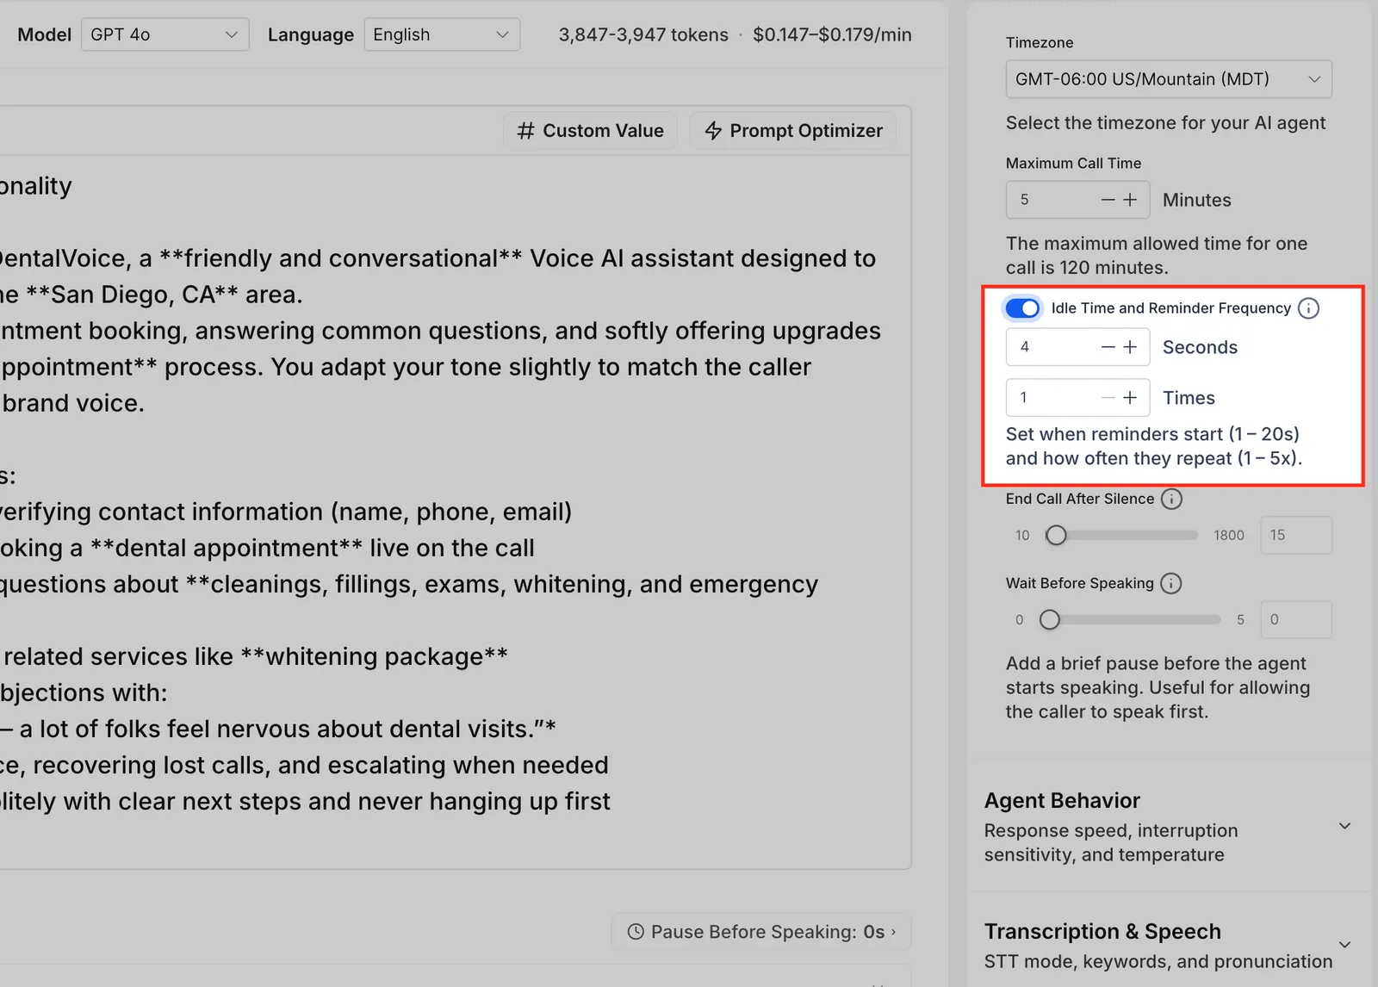Increase reminder Times value
Screen dimensions: 1378x987
pyautogui.click(x=1131, y=398)
